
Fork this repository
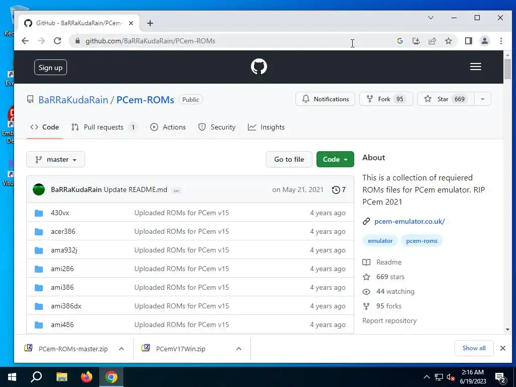[x=386, y=99]
